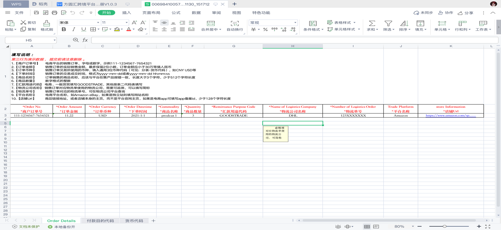This screenshot has width=501, height=230.
Task: Open Print Preview icon
Action: 64,13
